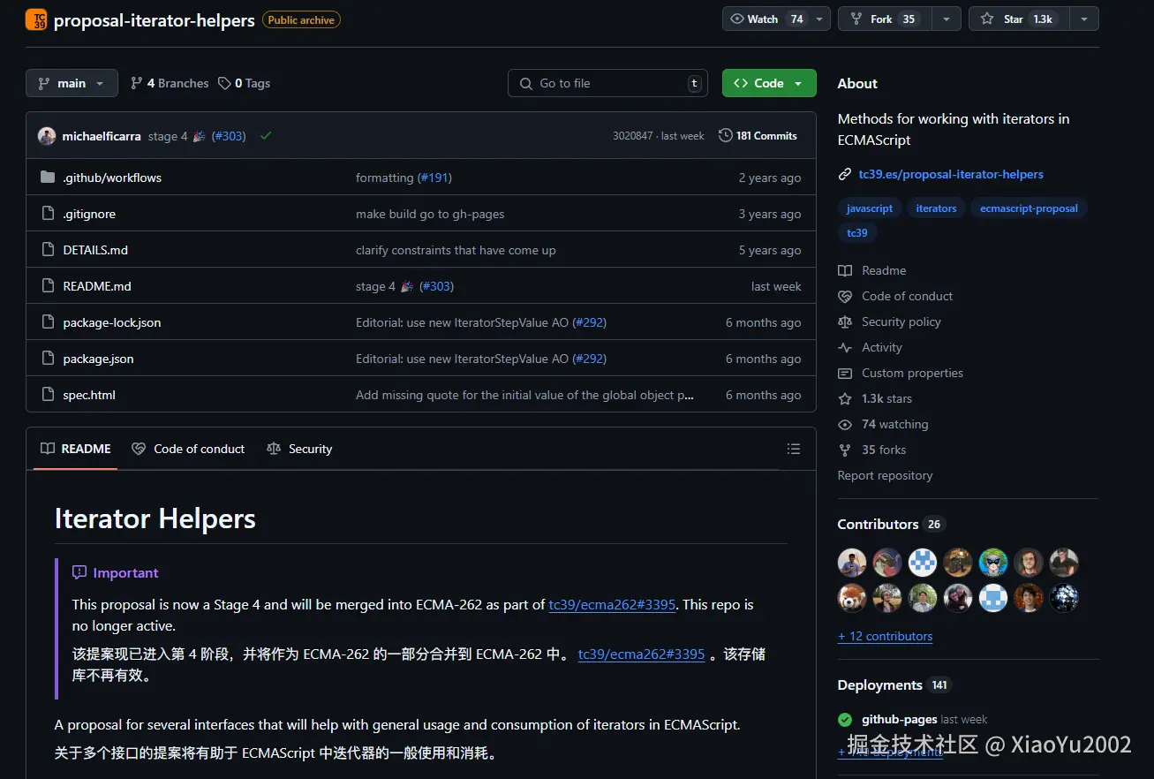
Task: Open the #191 formatting commit link
Action: coord(434,178)
